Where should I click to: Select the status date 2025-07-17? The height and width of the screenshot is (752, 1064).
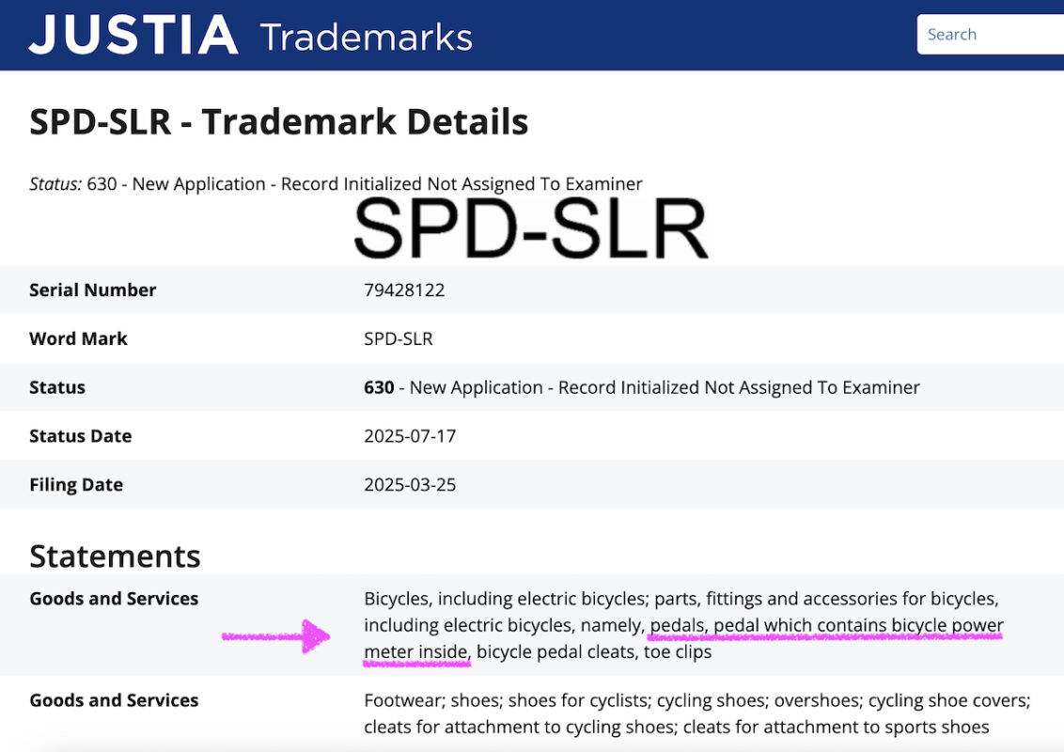coord(410,436)
